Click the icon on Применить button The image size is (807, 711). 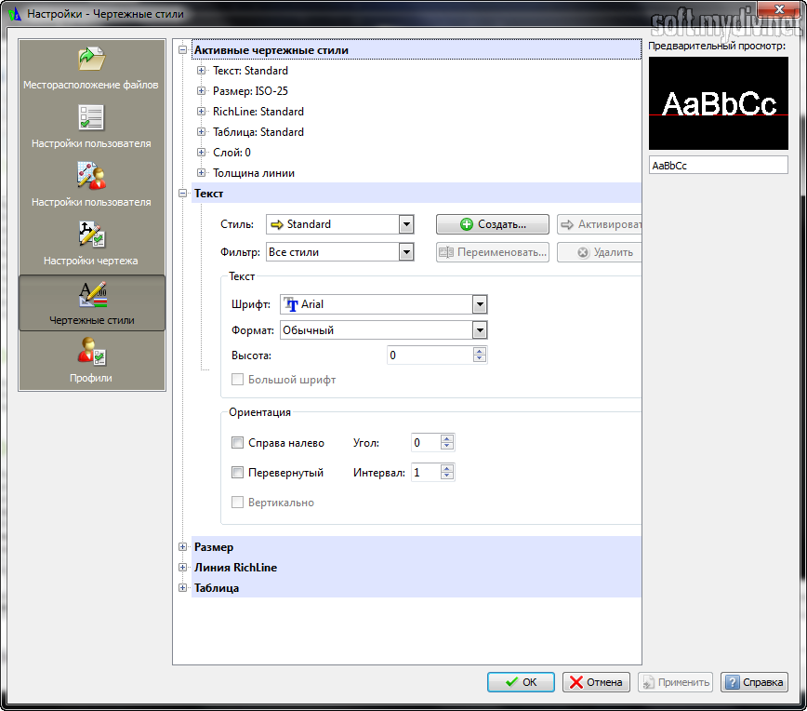[649, 682]
